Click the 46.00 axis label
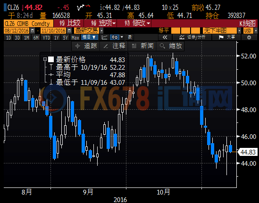 [249, 137]
